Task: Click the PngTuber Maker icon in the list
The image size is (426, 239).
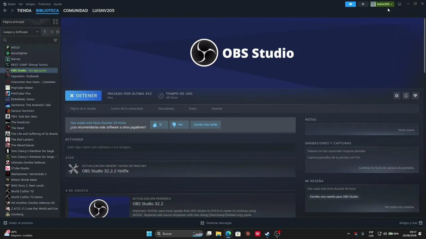Action: point(8,88)
